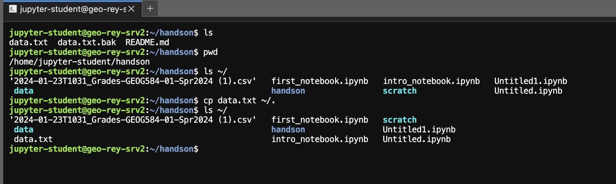Viewport: 616px width, 184px height.
Task: Click README.md in the ls output
Action: pos(147,42)
